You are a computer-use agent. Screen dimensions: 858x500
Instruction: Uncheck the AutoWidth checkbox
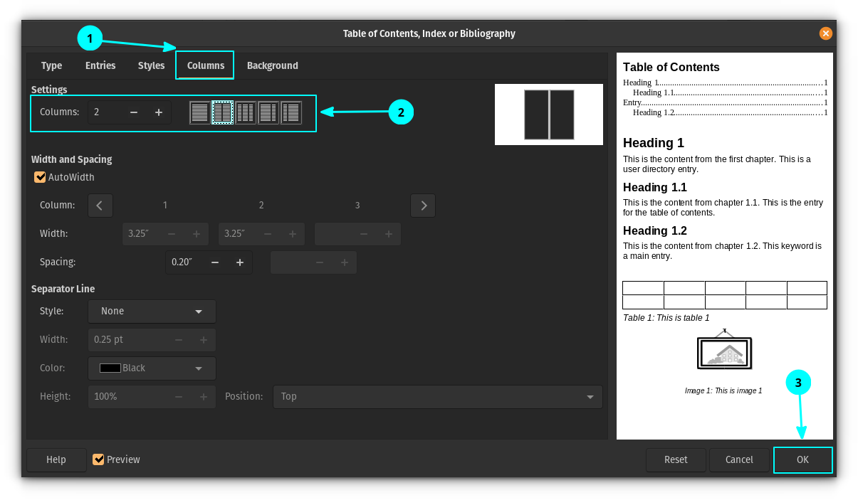pos(41,177)
